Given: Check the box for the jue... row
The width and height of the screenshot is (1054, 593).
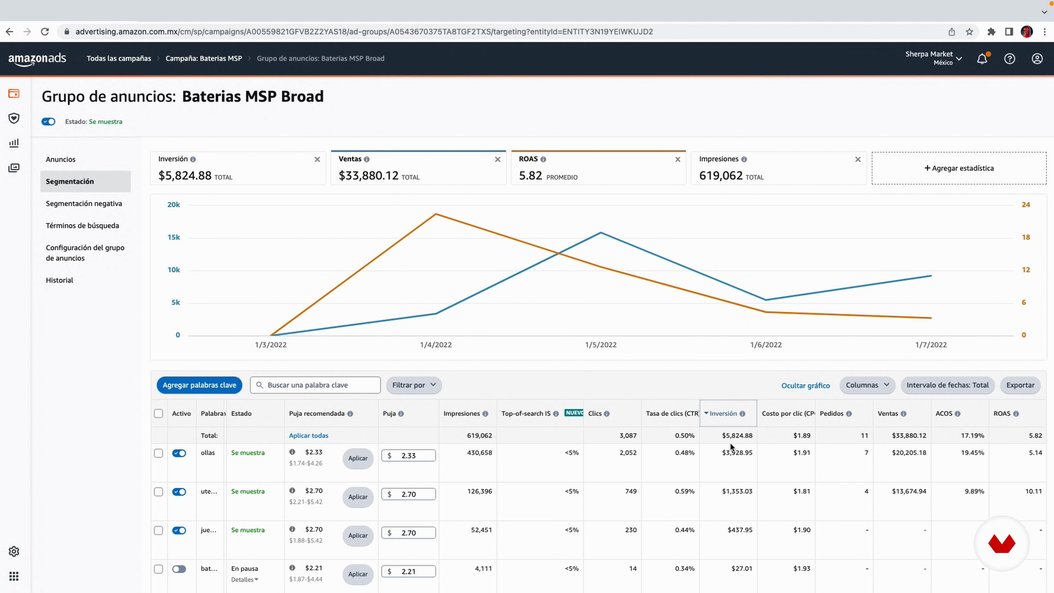Looking at the screenshot, I should (158, 530).
